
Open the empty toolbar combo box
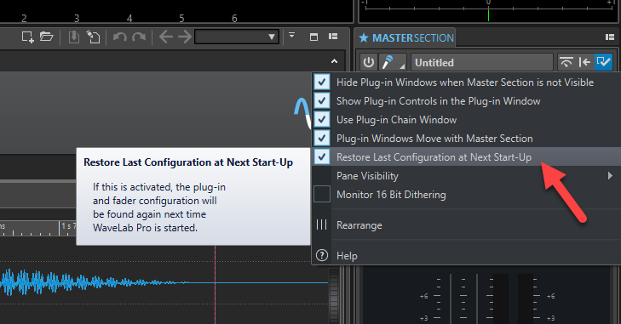(237, 37)
